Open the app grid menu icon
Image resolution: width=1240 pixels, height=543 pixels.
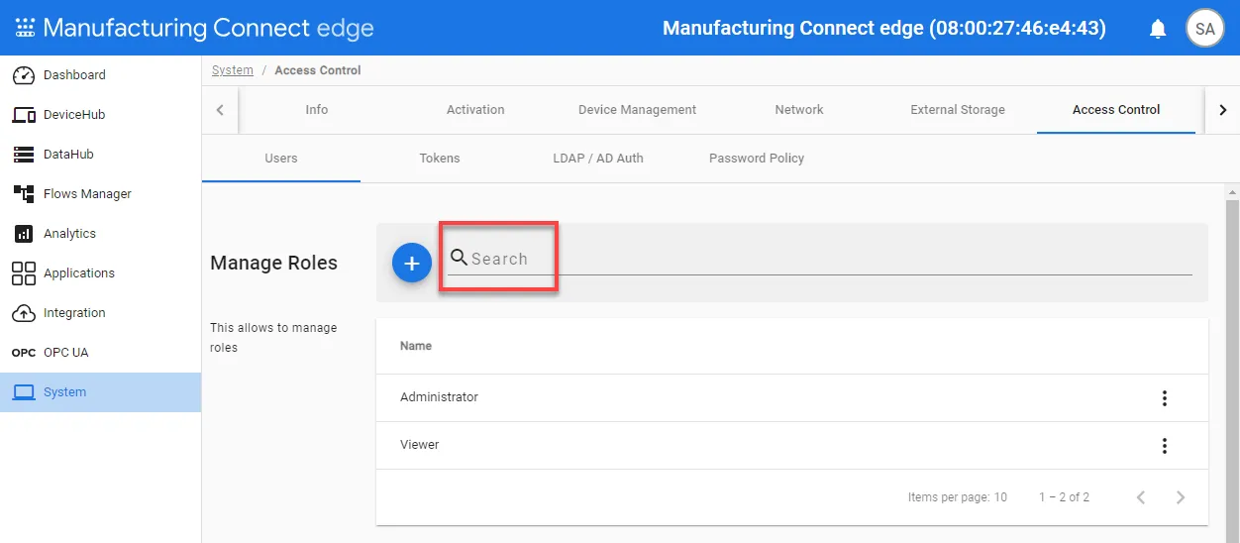coord(25,28)
